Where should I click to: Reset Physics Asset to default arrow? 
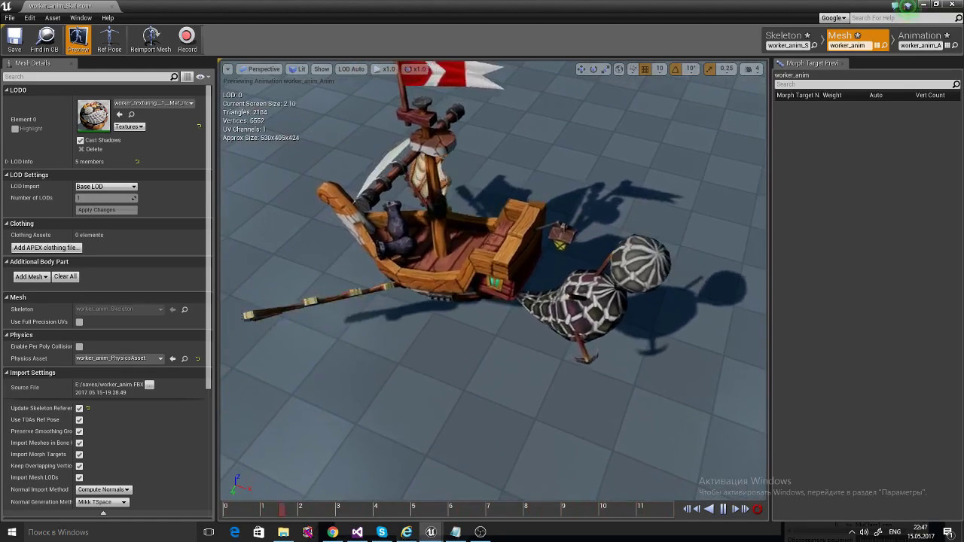click(197, 359)
